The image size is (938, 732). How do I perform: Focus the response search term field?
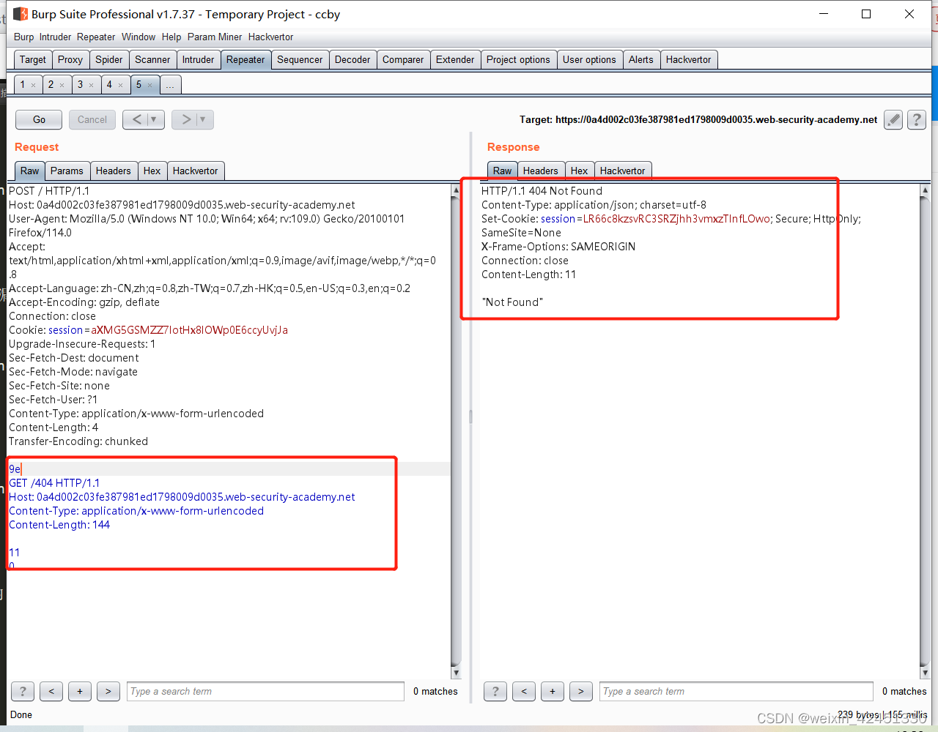coord(736,691)
